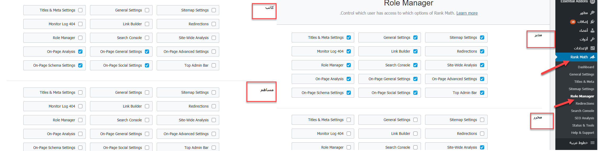Click the Settings sliders icon (الإعدادات)

coord(592,48)
